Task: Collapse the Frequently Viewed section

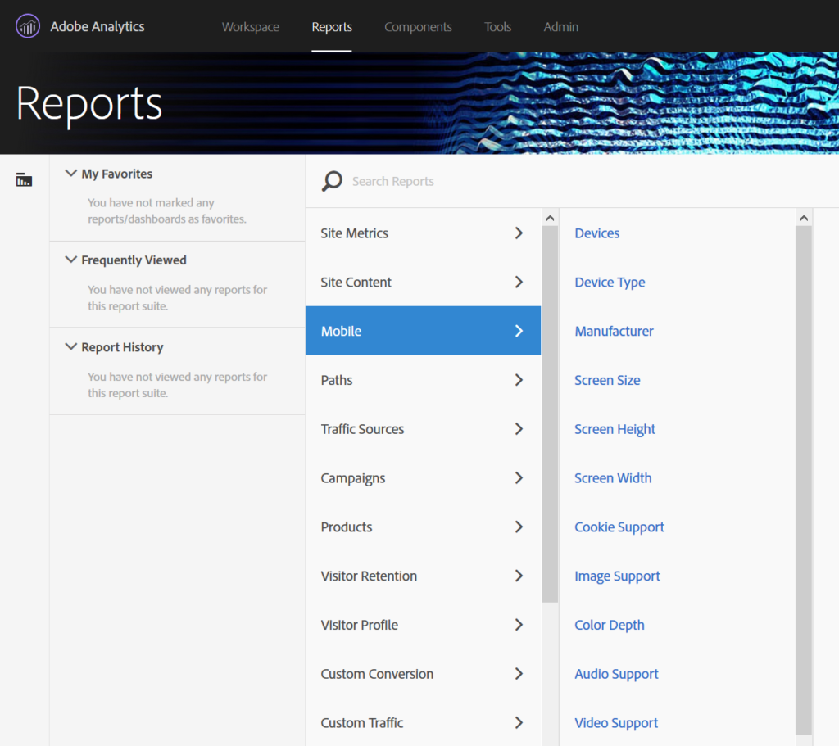Action: click(x=71, y=260)
